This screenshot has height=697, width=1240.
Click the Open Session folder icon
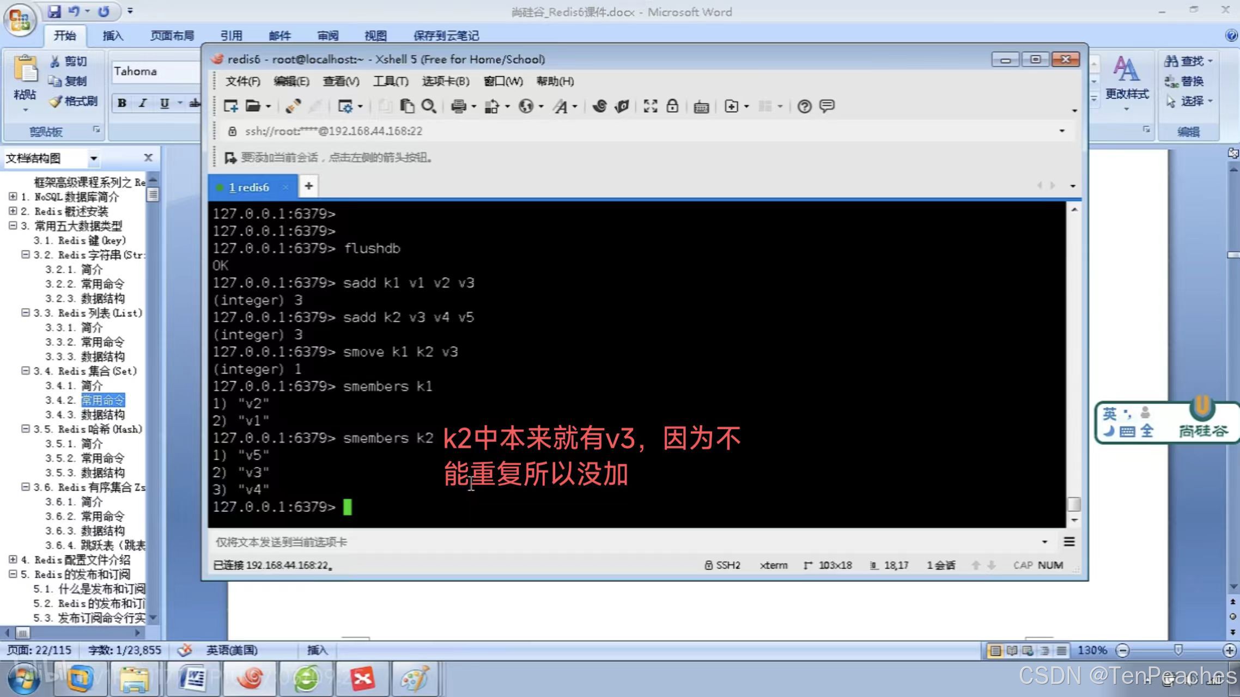(252, 106)
